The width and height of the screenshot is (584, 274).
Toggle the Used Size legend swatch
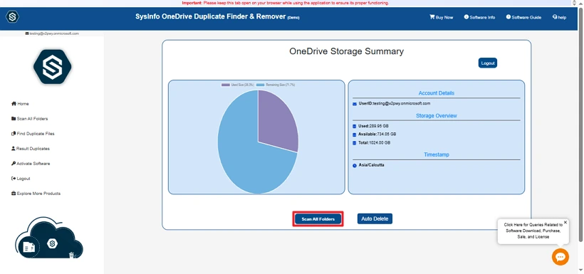click(x=226, y=85)
